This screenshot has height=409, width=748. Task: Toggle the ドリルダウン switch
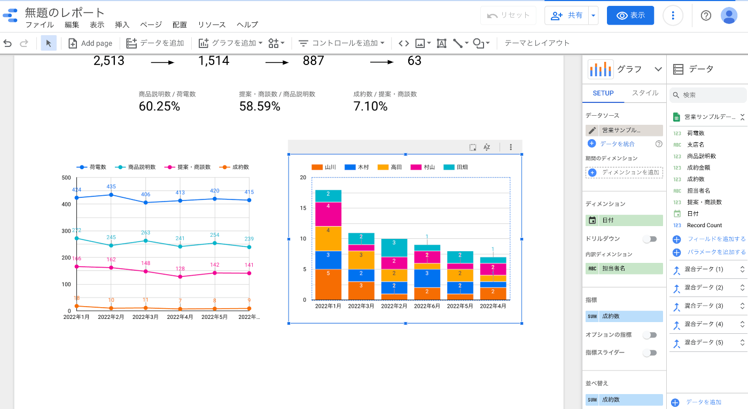[650, 239]
